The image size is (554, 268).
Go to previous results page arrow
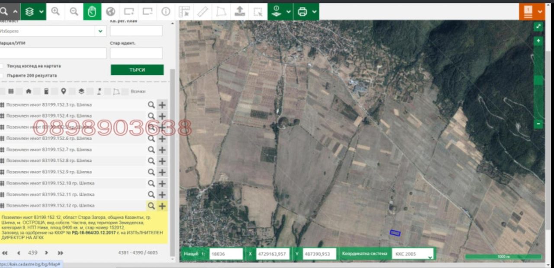coord(19,253)
